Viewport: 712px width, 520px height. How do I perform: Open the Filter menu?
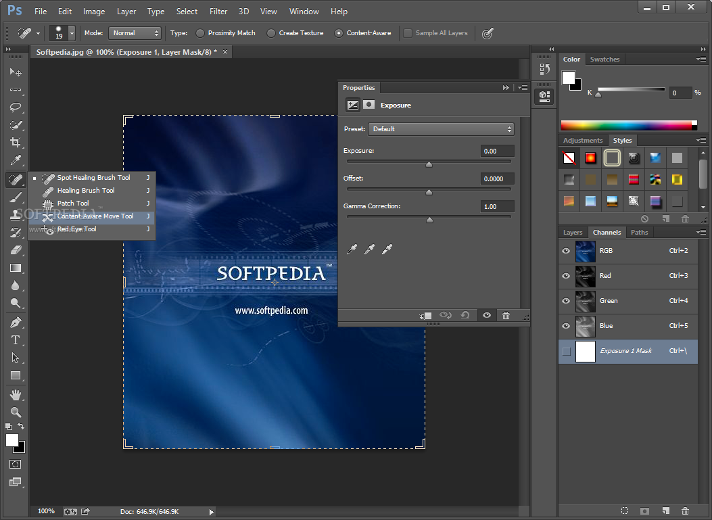tap(218, 11)
